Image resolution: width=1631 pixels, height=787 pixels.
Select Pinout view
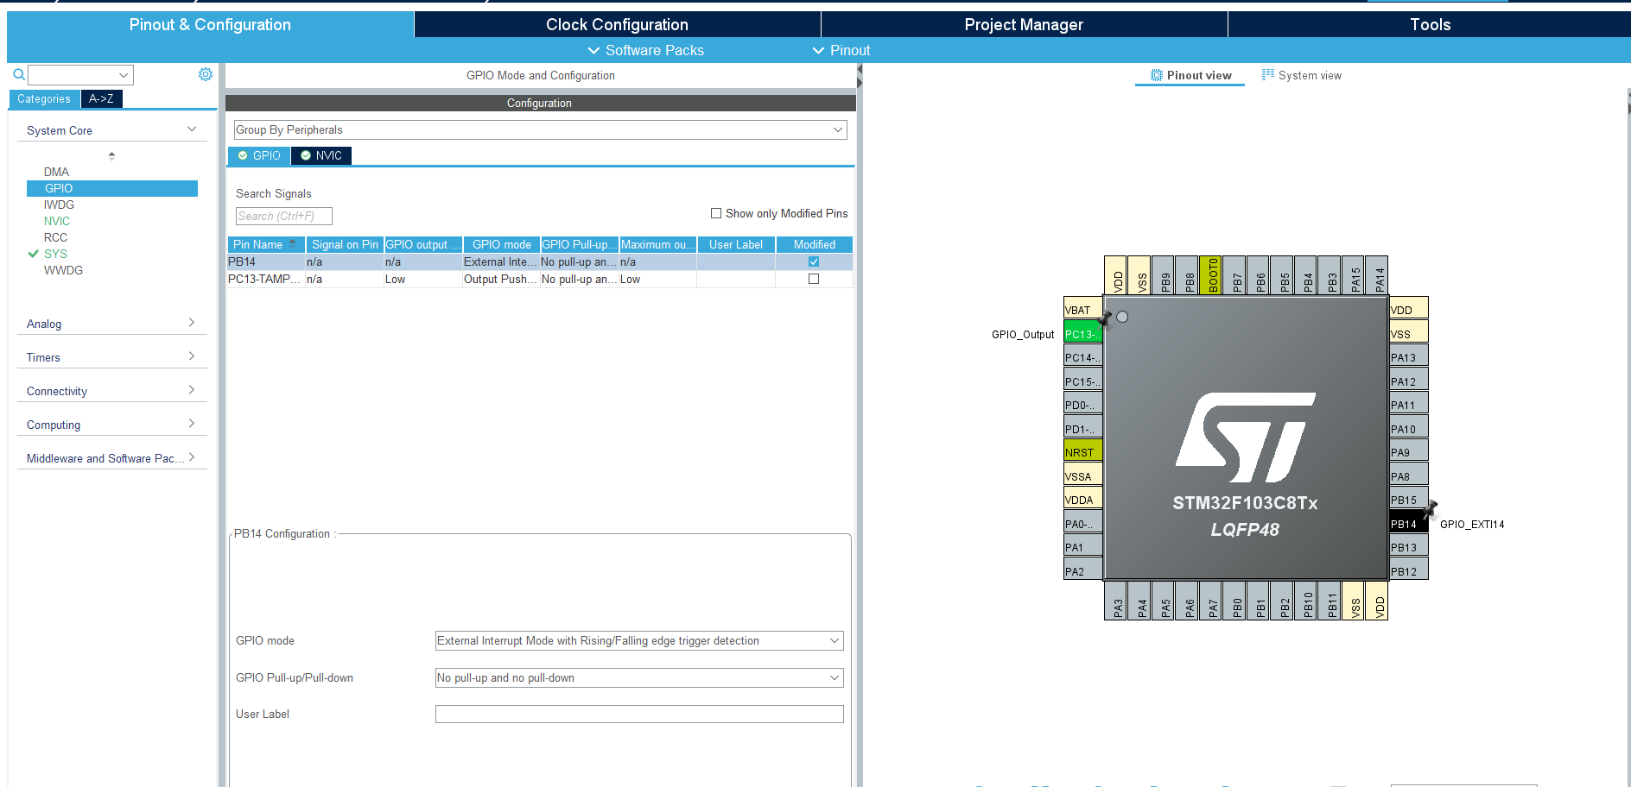(x=1190, y=75)
